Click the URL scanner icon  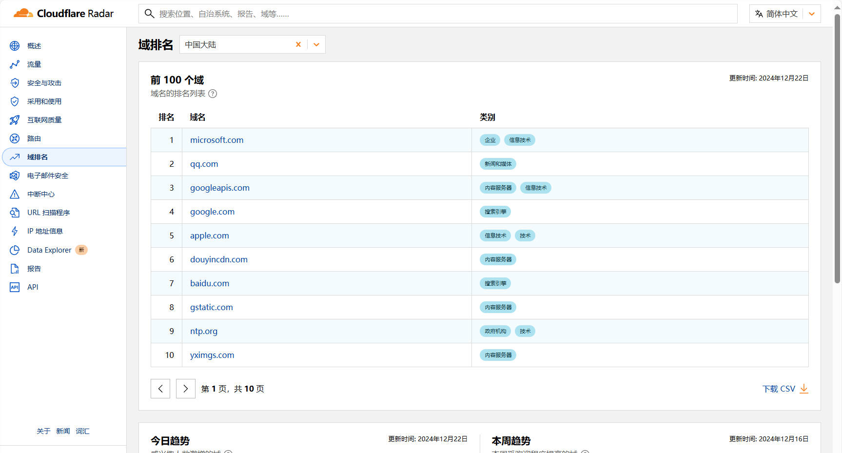tap(15, 213)
